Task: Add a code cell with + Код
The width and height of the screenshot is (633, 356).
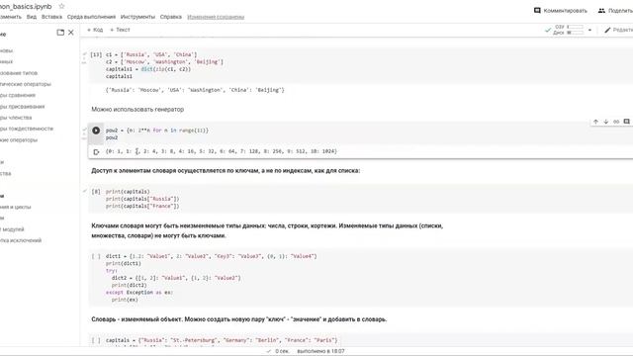Action: 95,30
